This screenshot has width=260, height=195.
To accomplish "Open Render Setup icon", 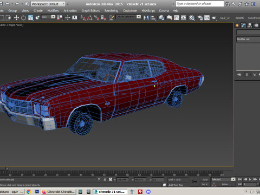I will coord(200,17).
